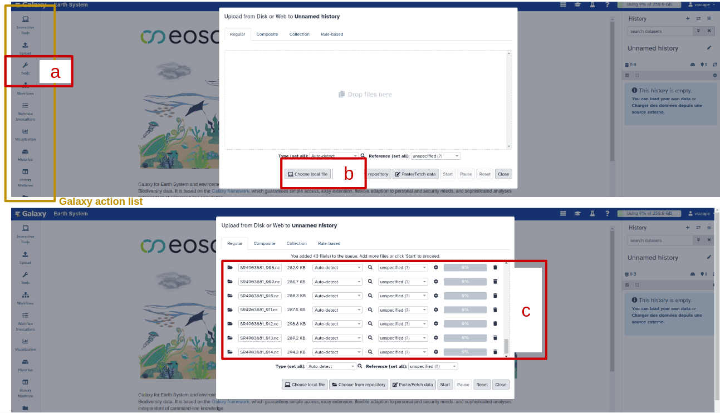The width and height of the screenshot is (720, 413).
Task: Open the gear settings for SR4903881_910.nc
Action: point(436,296)
